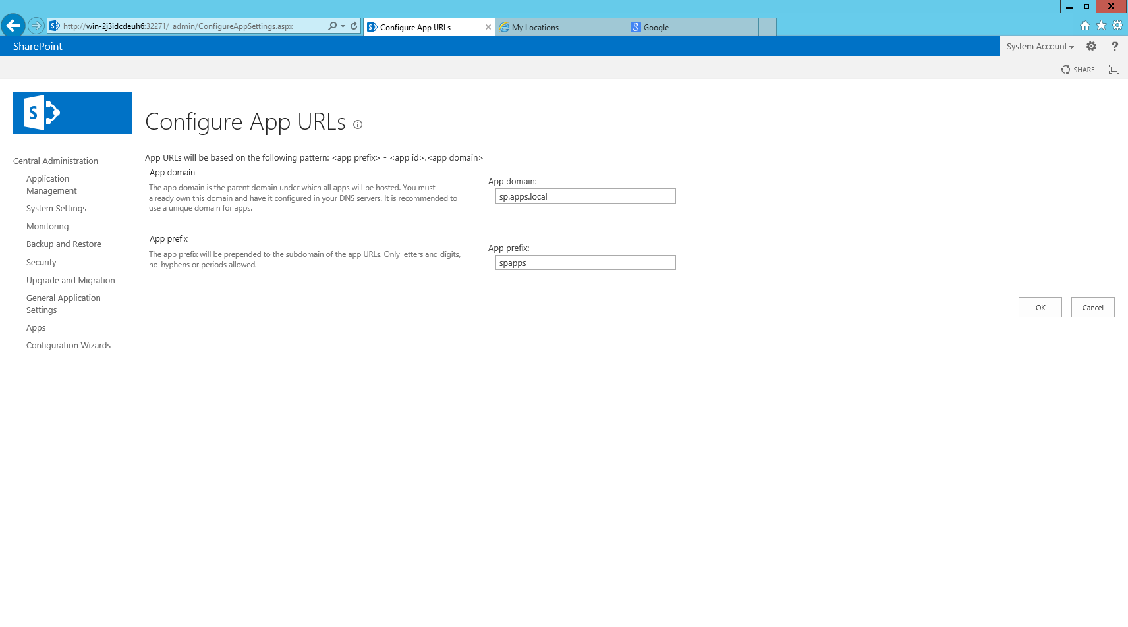Open Upgrade and Migration in sidebar
This screenshot has width=1128, height=627.
(x=70, y=280)
